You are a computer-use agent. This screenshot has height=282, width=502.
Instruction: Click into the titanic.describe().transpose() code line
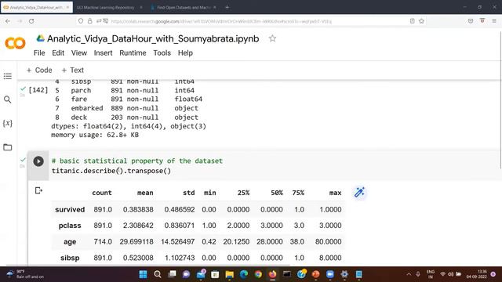111,171
